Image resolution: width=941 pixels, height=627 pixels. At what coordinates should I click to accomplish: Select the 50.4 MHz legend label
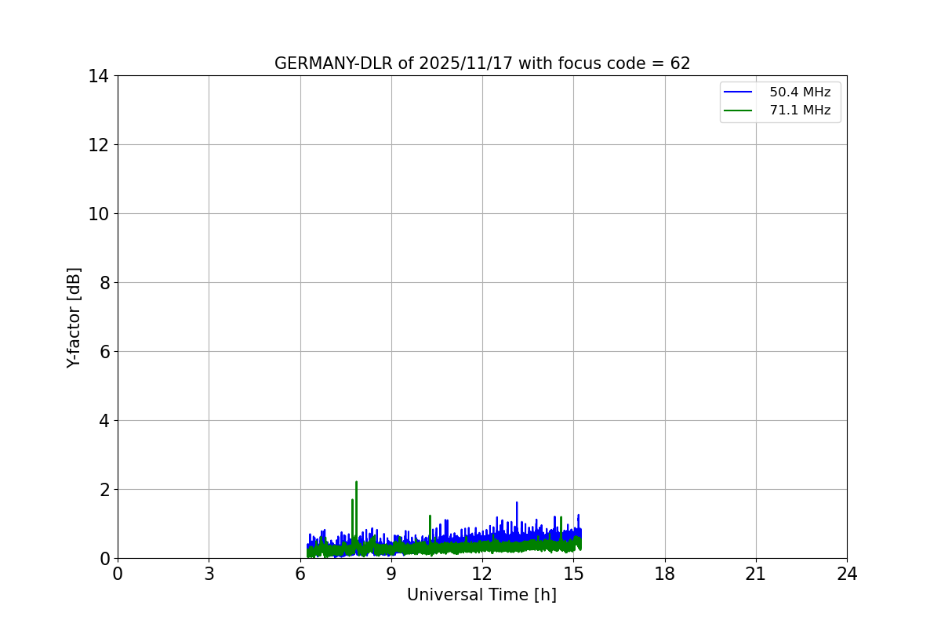800,92
